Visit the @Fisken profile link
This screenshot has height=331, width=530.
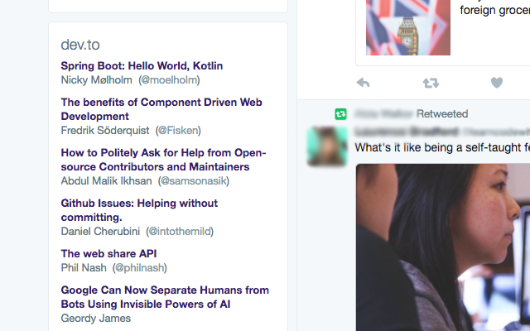[x=179, y=131]
